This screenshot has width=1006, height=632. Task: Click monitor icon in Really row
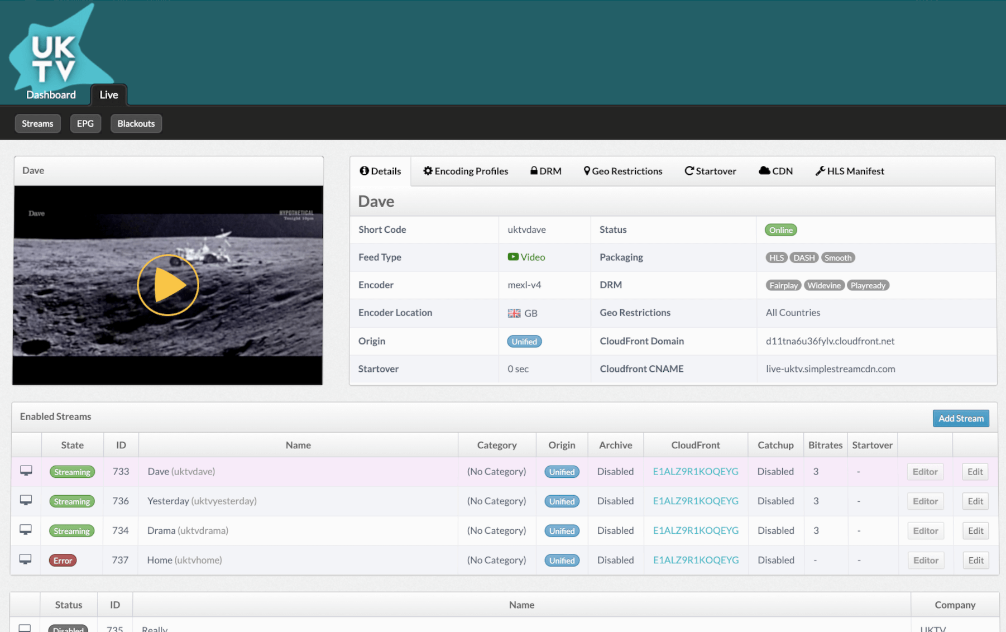[25, 628]
